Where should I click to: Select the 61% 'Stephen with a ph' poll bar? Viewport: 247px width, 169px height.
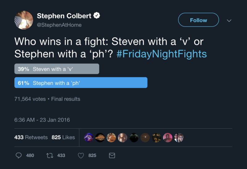(81, 82)
